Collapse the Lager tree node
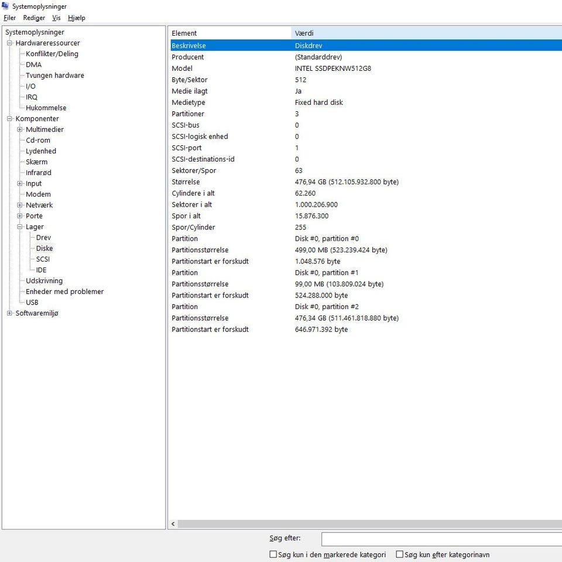The width and height of the screenshot is (562, 562). [20, 227]
